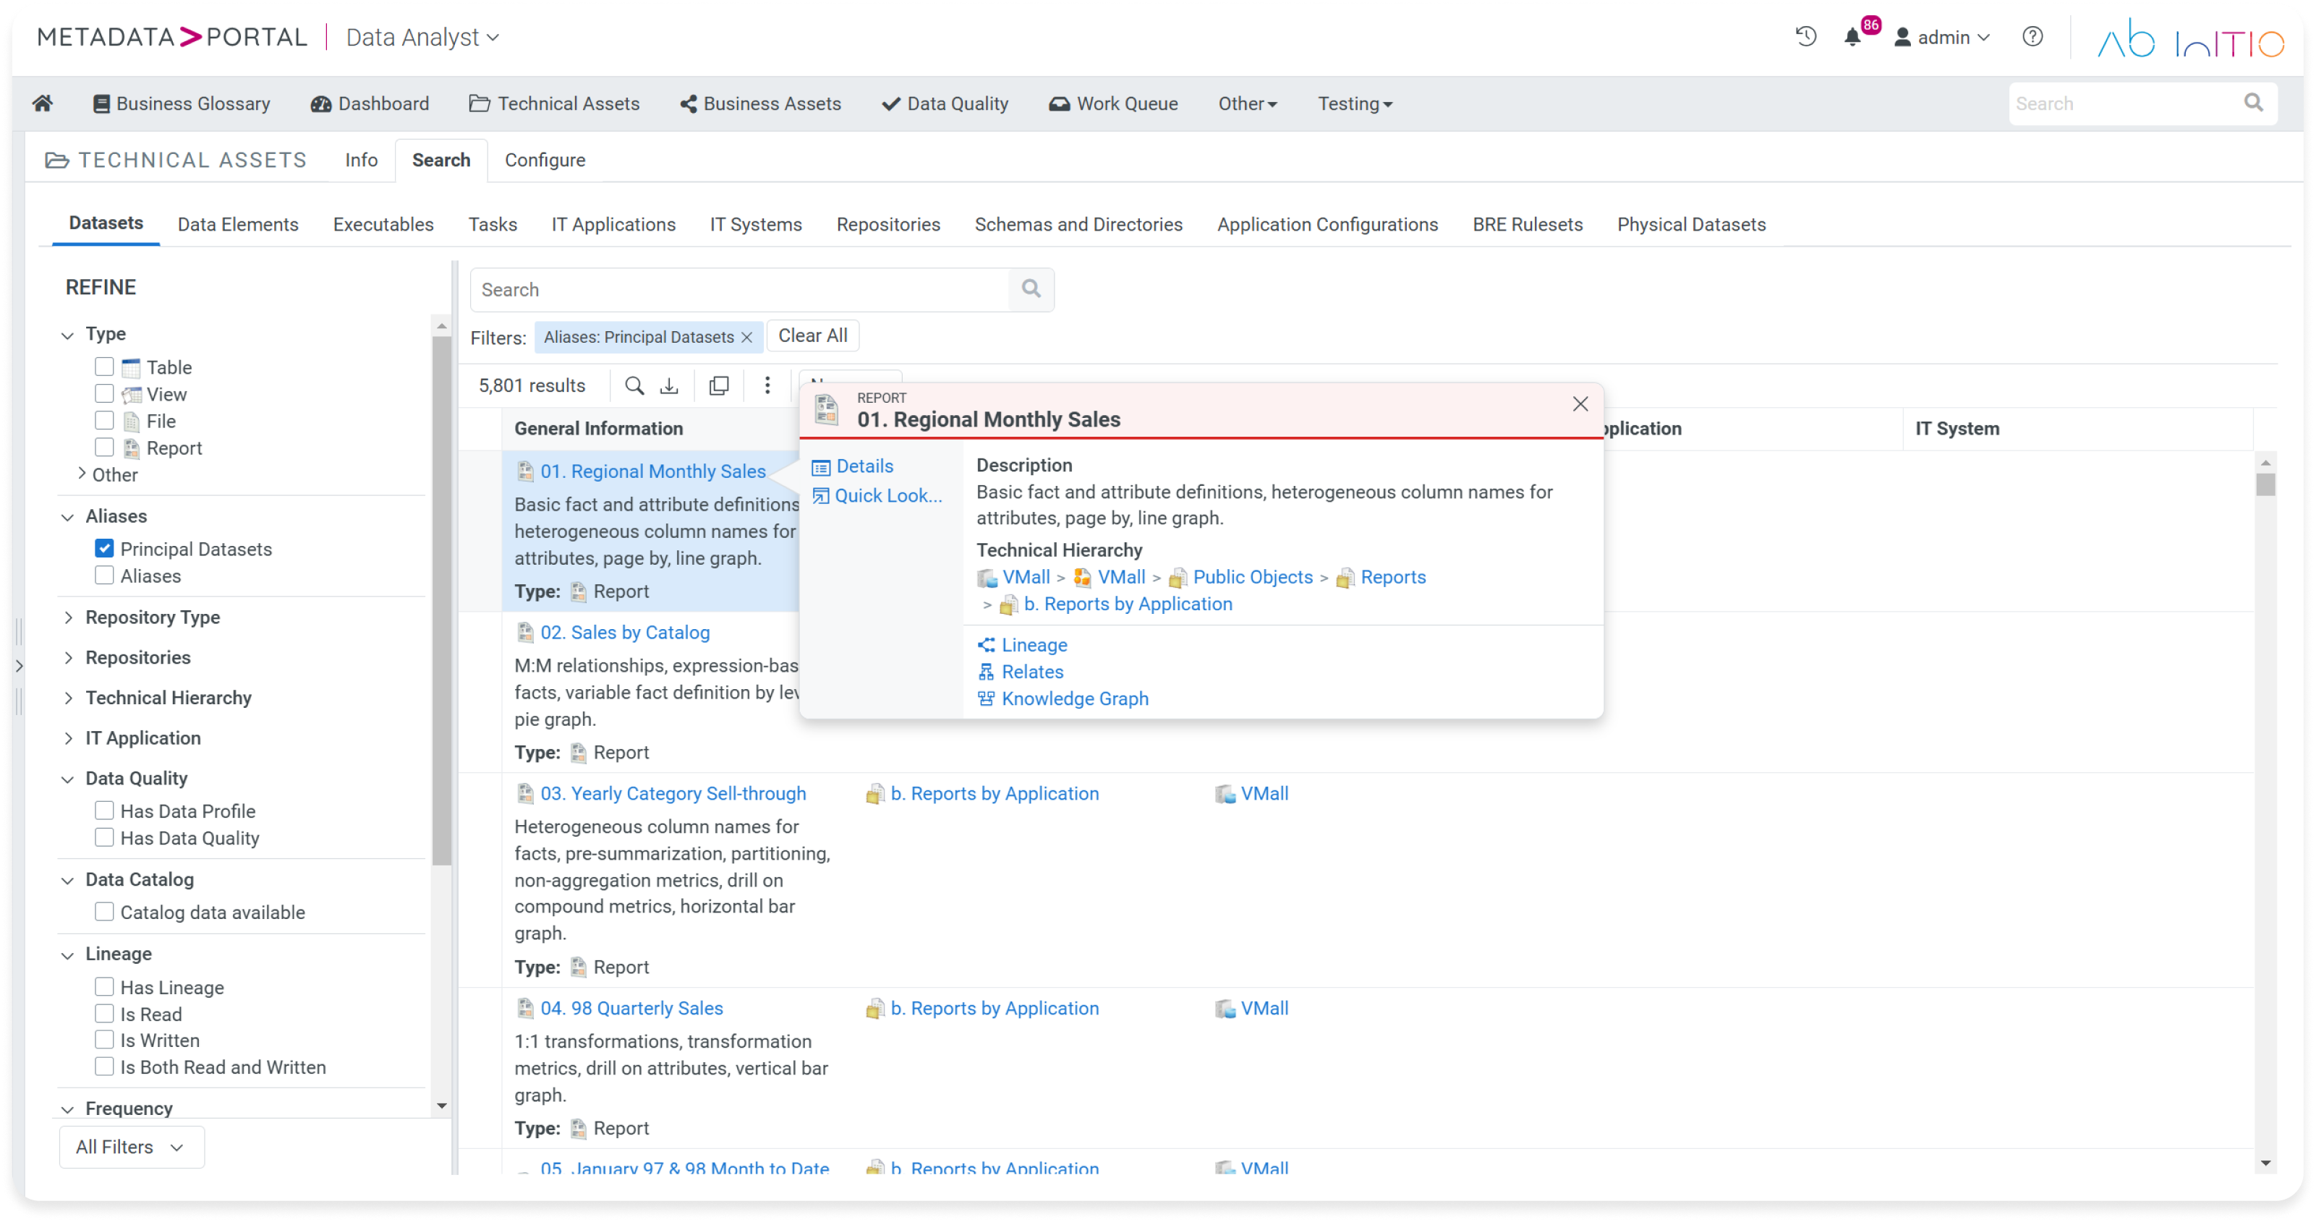Open the help question mark icon
The height and width of the screenshot is (1222, 2316).
tap(2032, 37)
